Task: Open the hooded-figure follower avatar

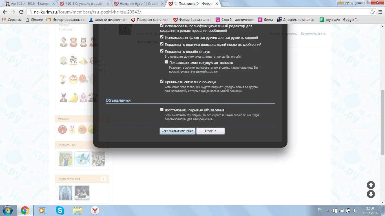Action: 82,193
